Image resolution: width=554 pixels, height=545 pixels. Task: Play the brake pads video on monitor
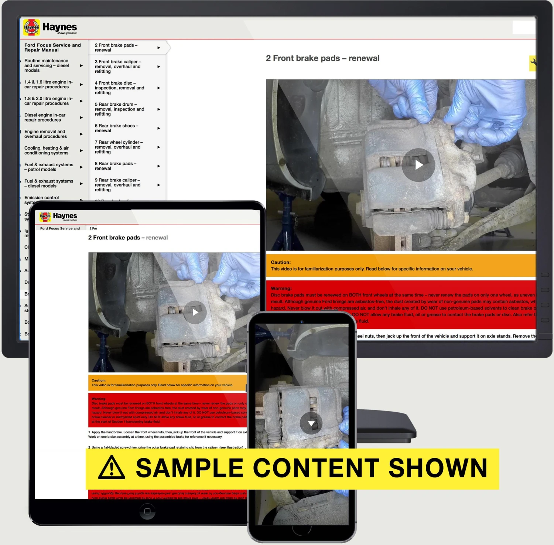pos(418,165)
